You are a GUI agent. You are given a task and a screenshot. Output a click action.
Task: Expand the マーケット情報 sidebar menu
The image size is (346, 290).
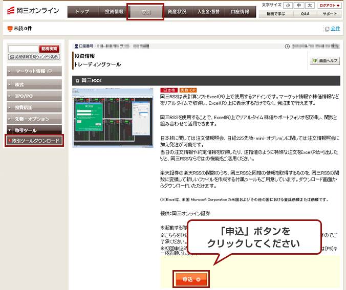[34, 71]
